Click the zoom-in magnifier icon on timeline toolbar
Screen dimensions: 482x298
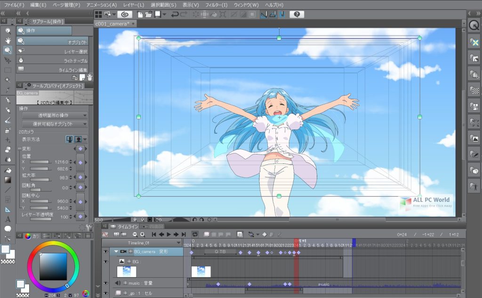(x=143, y=233)
